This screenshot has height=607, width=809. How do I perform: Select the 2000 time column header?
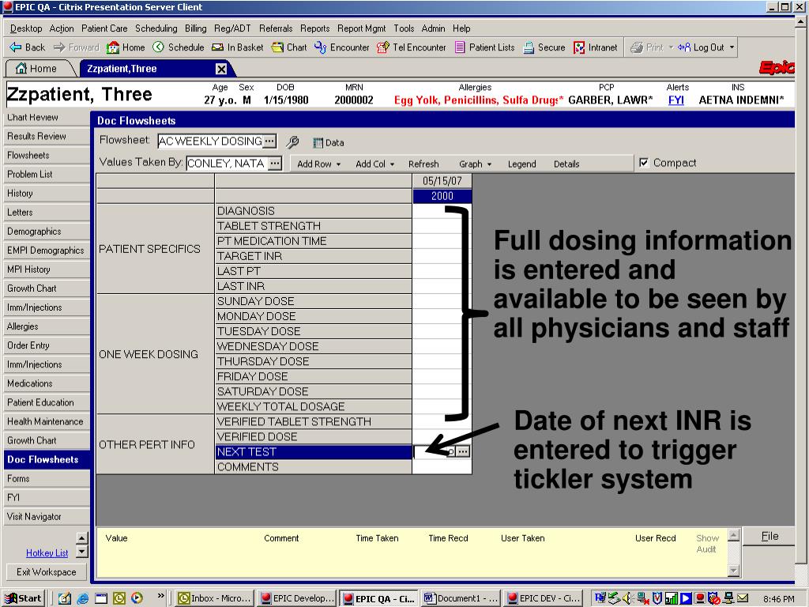(442, 196)
